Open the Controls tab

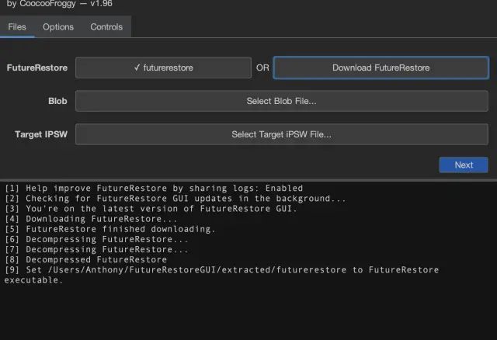[x=106, y=27]
